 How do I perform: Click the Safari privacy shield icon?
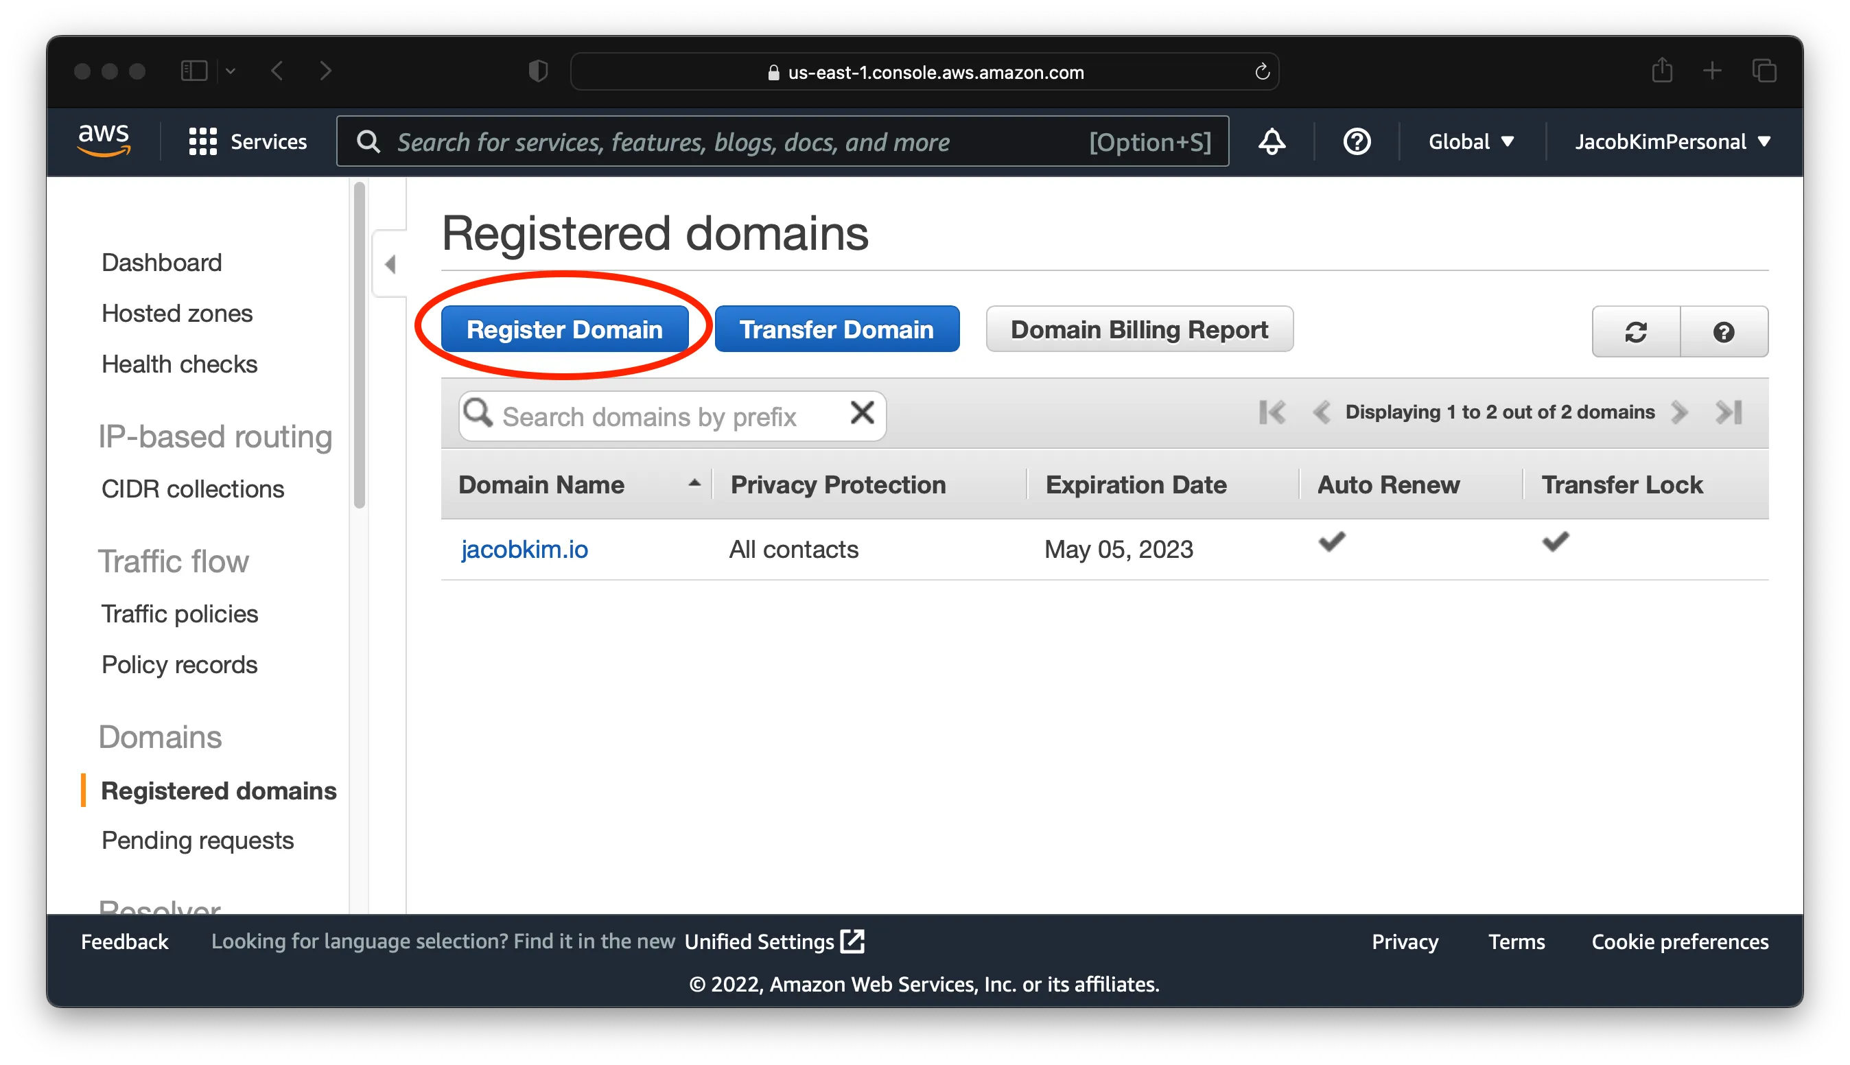537,71
